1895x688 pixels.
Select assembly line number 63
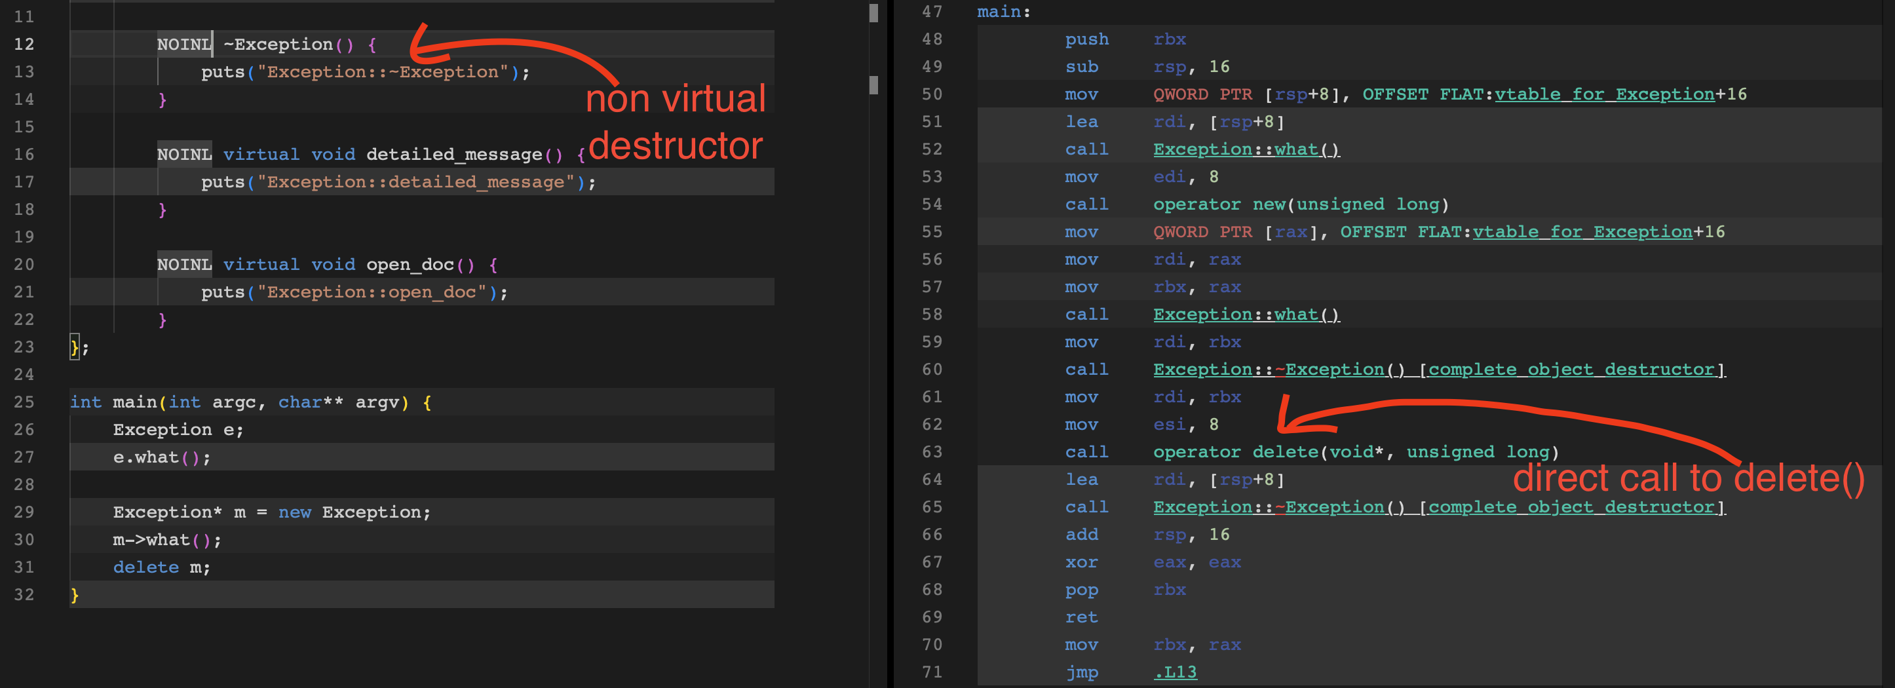tap(932, 452)
